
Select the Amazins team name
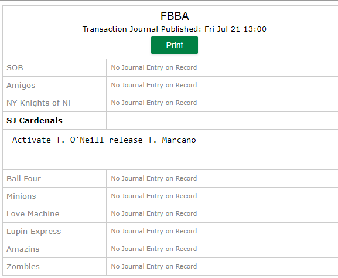pyautogui.click(x=23, y=249)
